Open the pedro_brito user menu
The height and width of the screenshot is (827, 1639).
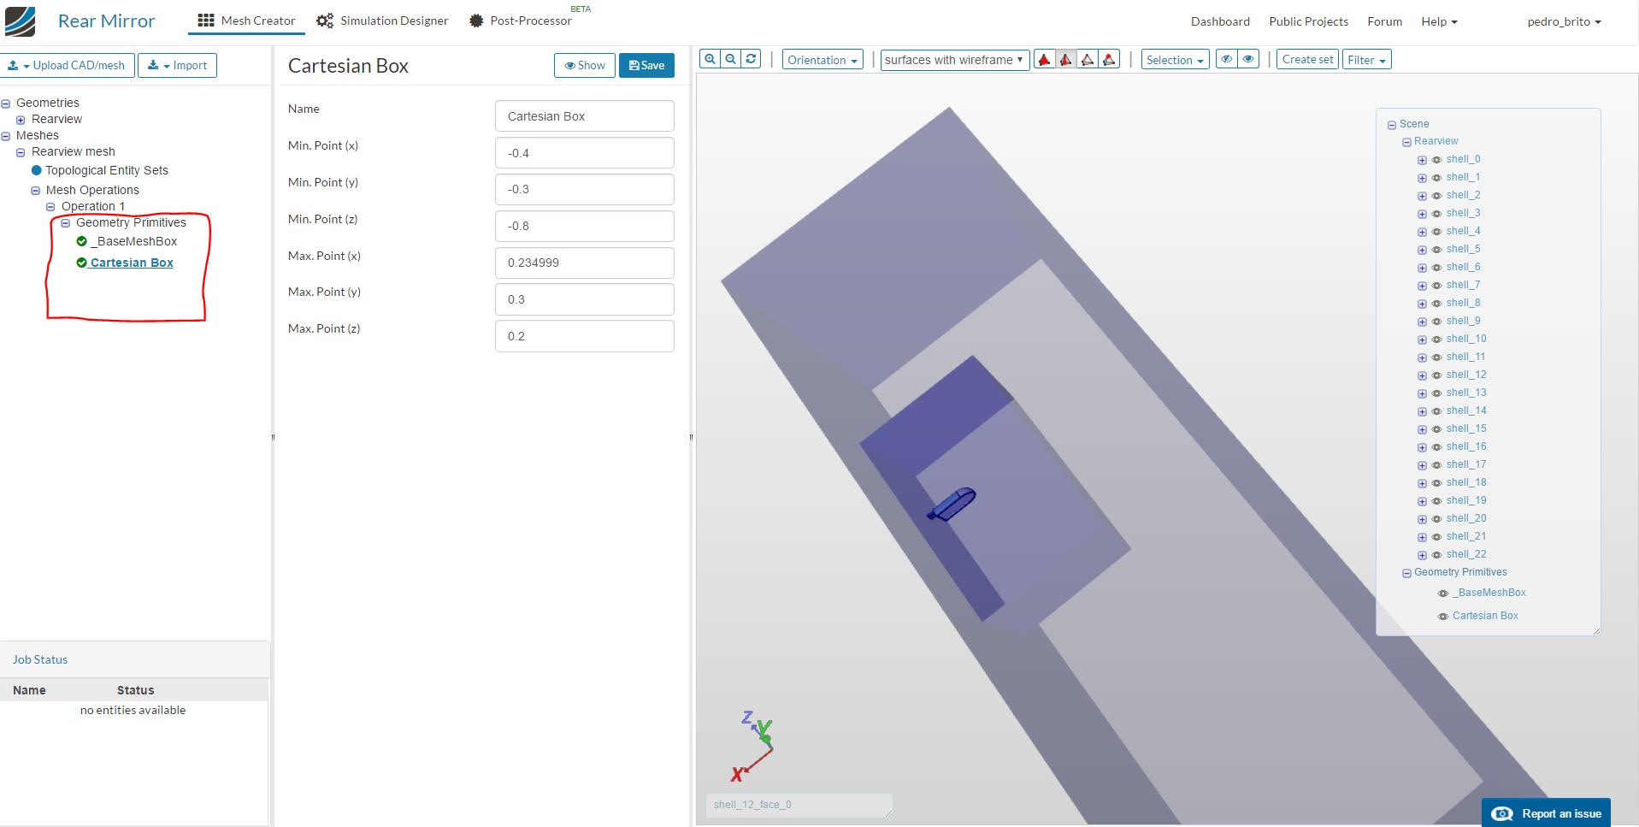point(1564,21)
